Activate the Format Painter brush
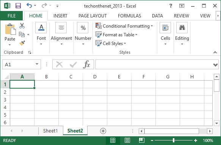Viewport: 221px width, 145px height. [22, 43]
